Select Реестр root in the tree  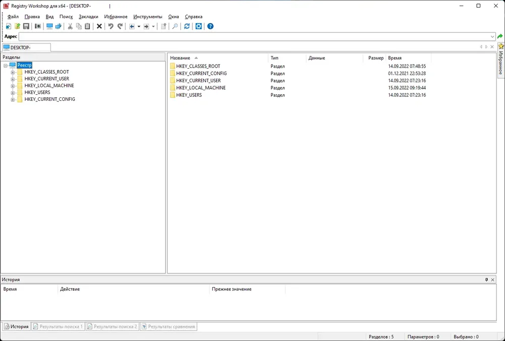24,65
